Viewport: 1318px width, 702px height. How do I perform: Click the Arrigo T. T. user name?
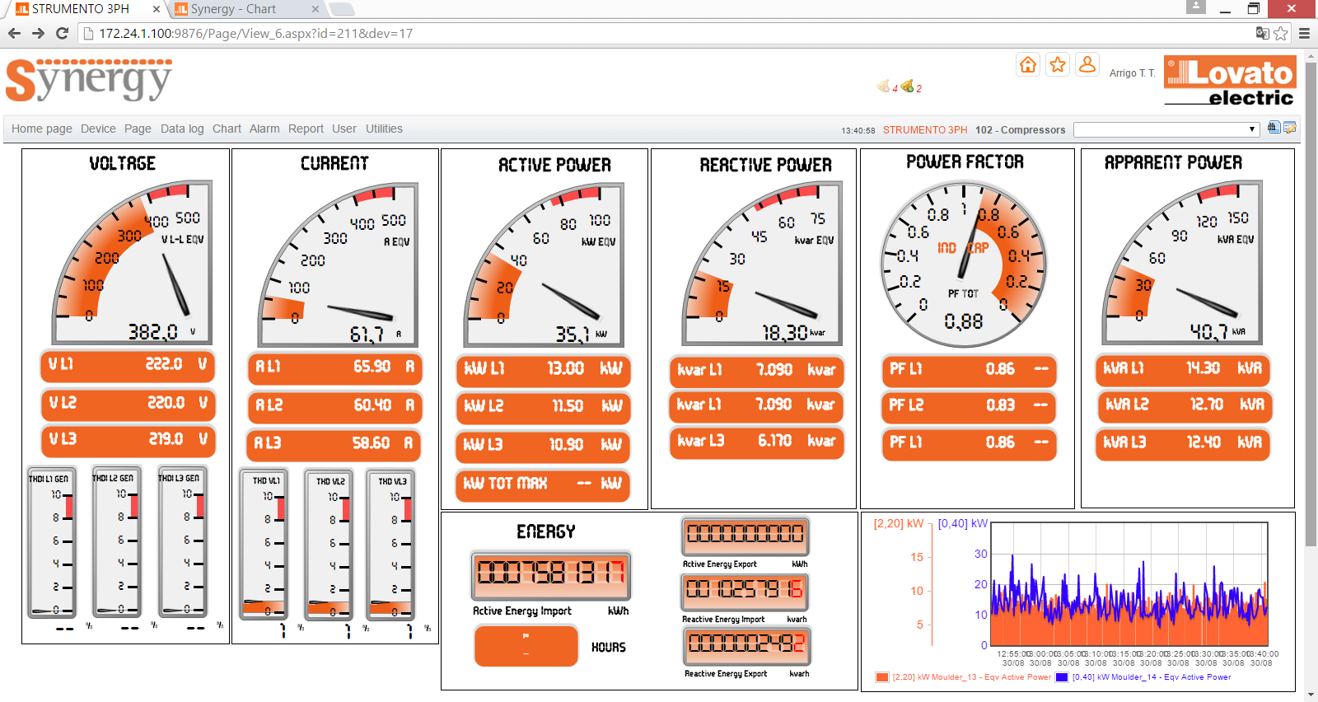coord(1132,73)
